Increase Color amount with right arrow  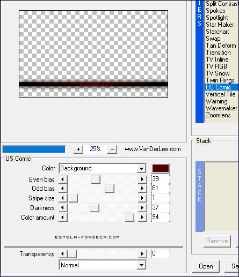click(x=142, y=218)
